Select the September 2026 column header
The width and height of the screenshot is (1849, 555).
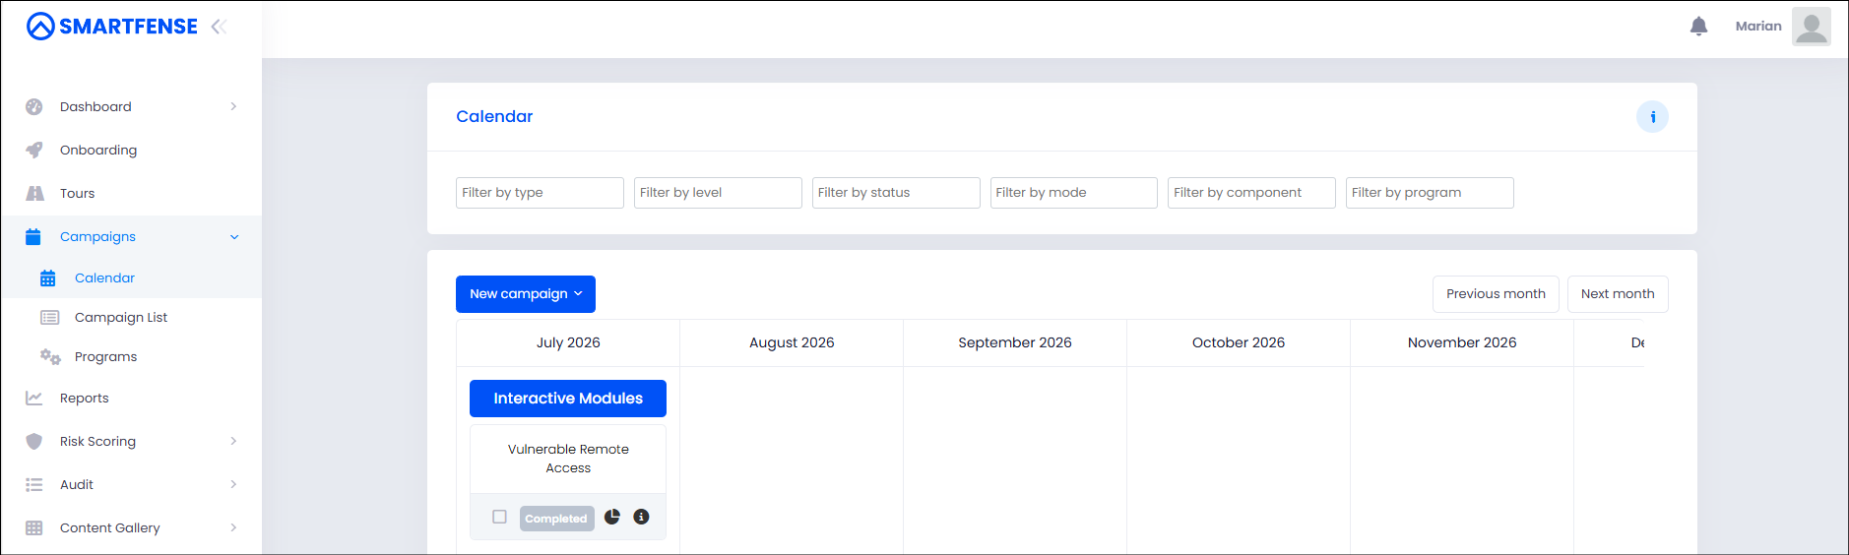(x=1015, y=343)
